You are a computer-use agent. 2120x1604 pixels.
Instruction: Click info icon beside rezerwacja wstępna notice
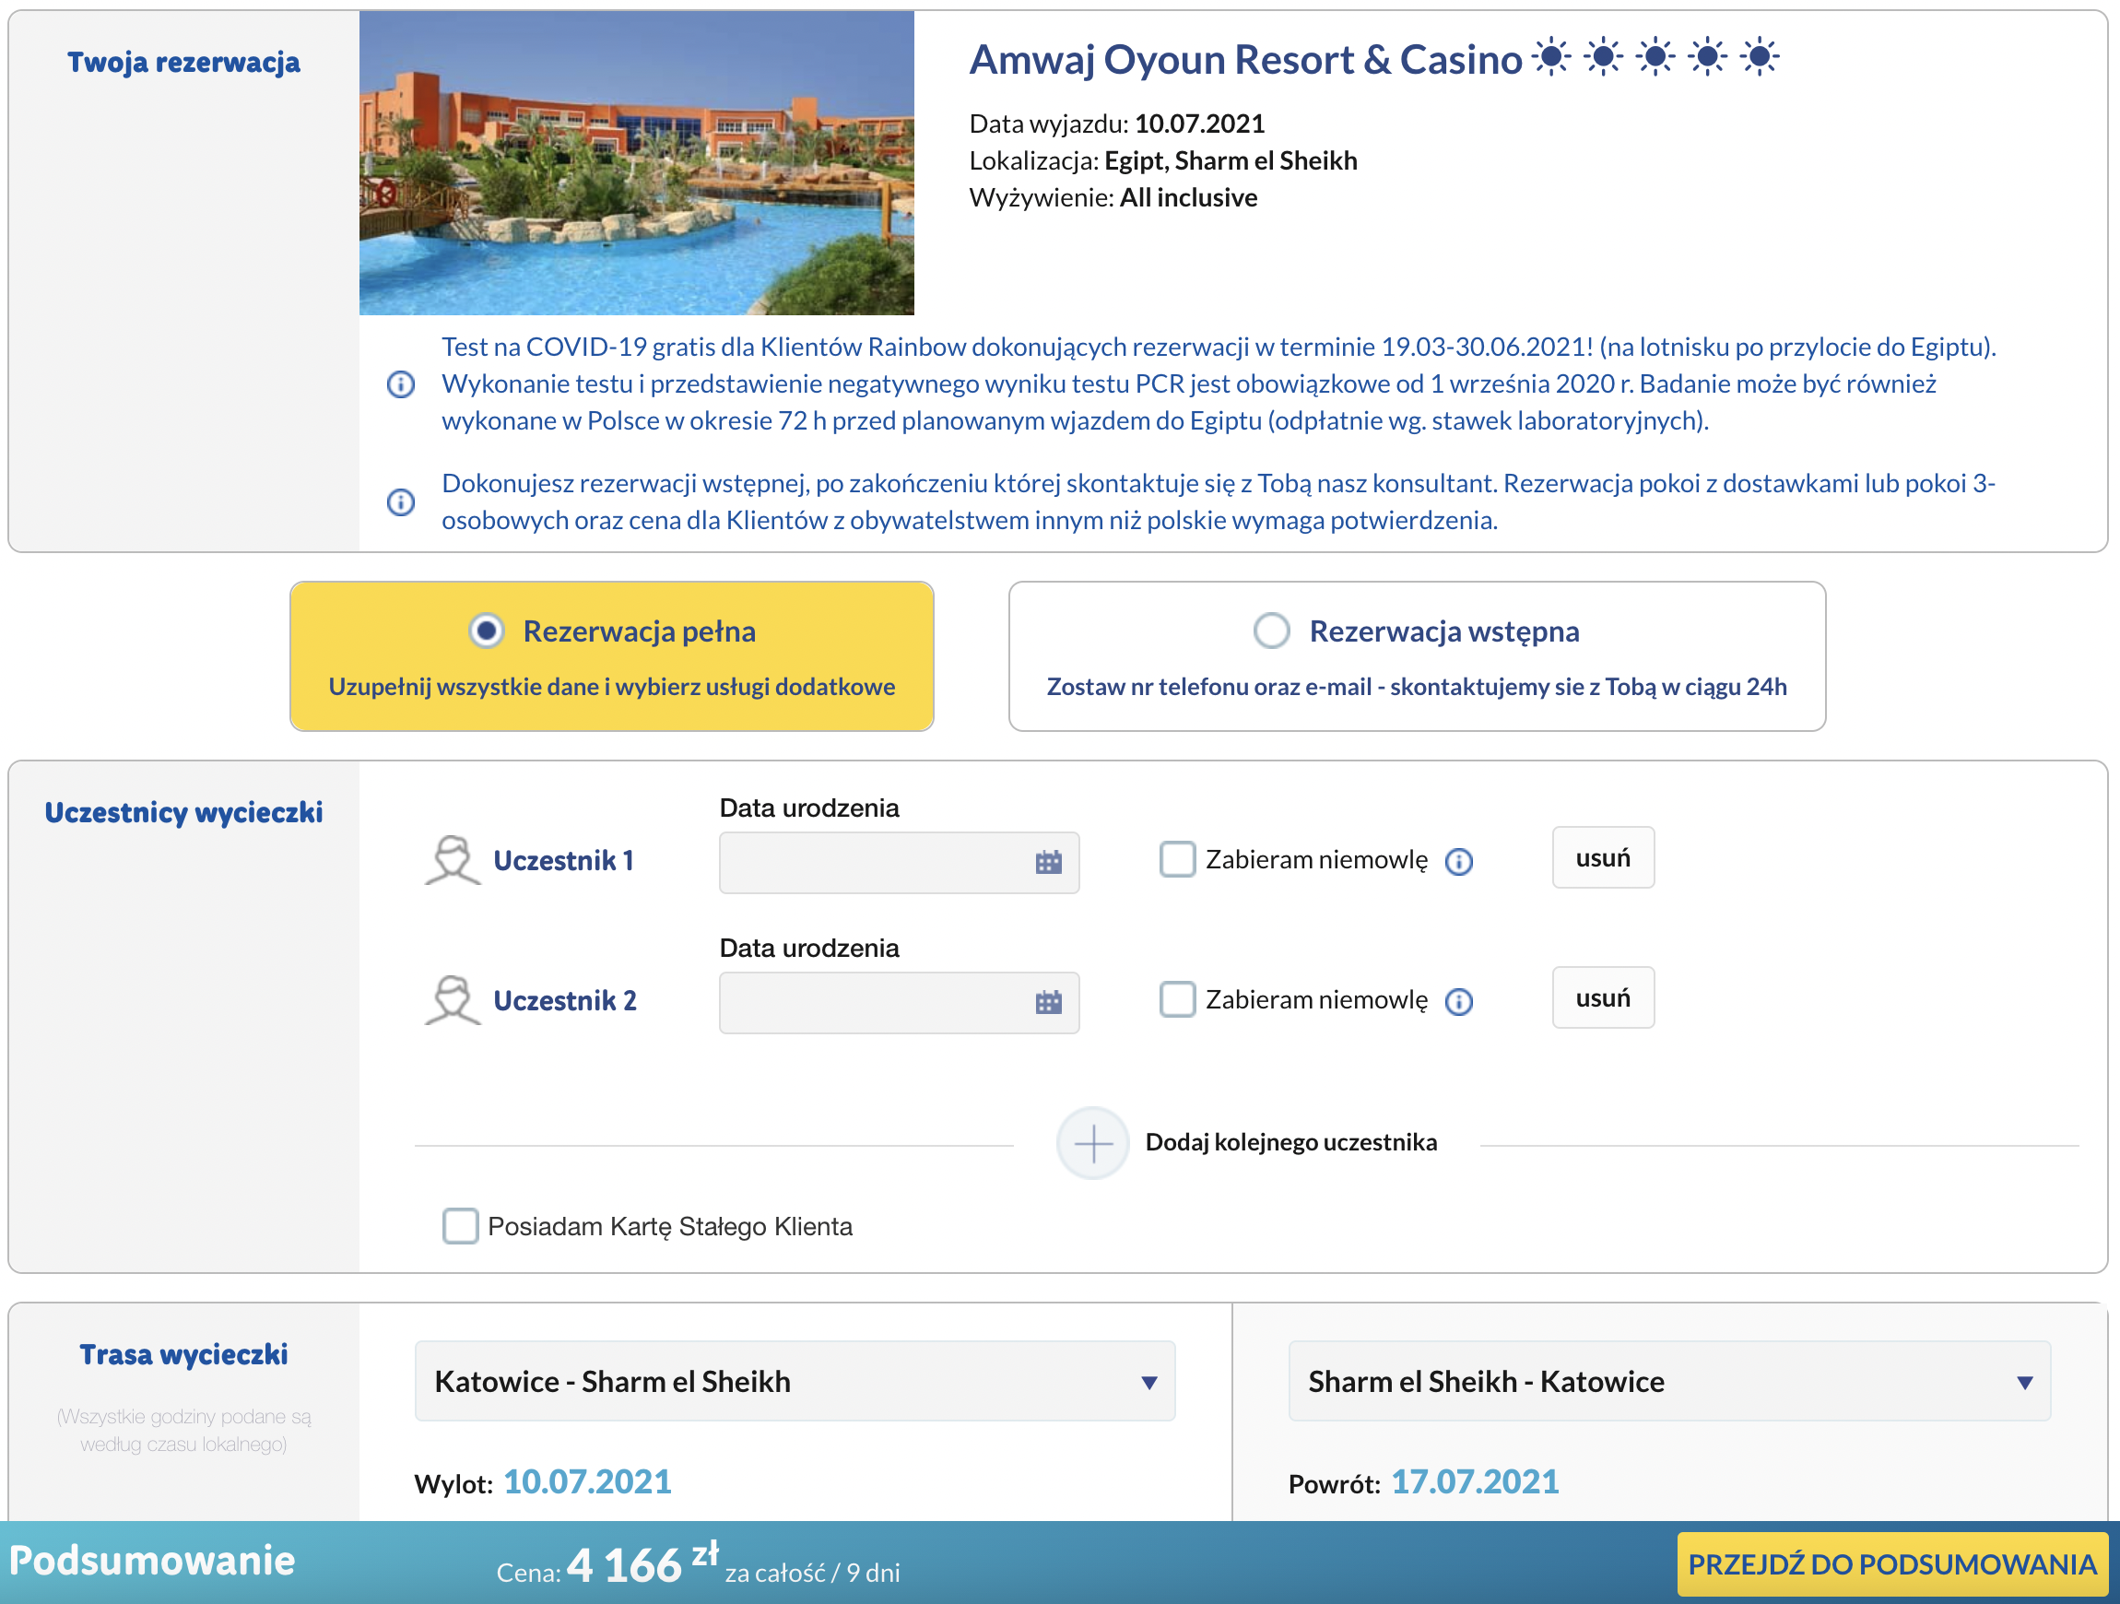coord(401,501)
